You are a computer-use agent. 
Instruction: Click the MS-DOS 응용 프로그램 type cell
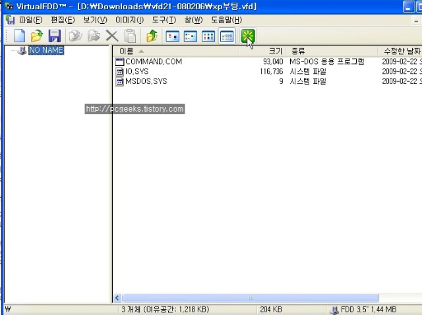327,61
